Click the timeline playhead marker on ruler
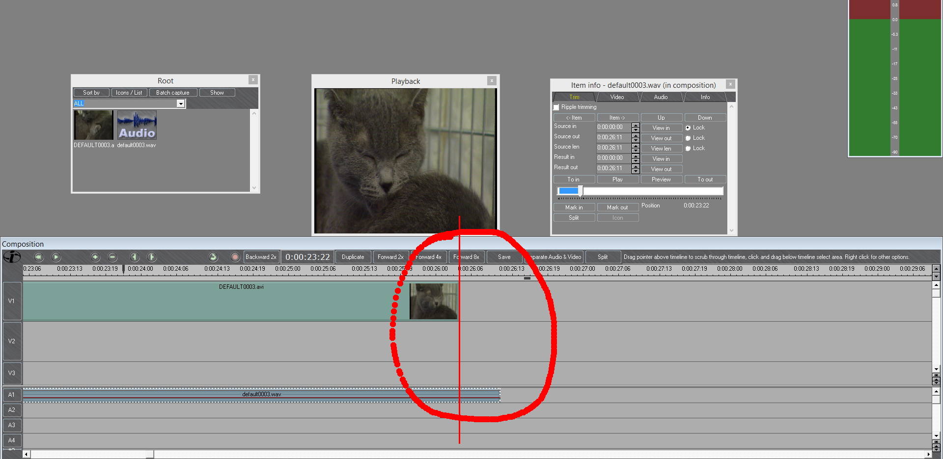Screen dimensions: 943x459 point(123,269)
